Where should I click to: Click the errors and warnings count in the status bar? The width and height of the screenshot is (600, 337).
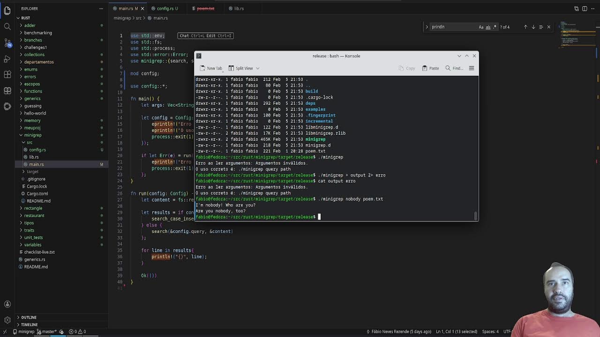point(77,331)
